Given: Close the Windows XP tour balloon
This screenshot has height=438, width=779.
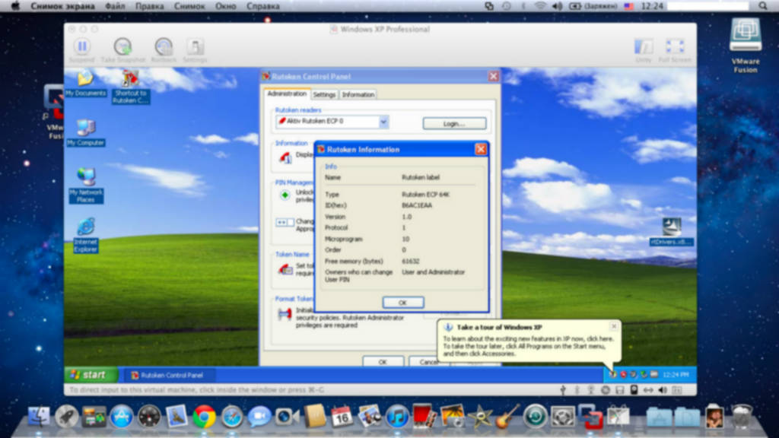Looking at the screenshot, I should 614,326.
